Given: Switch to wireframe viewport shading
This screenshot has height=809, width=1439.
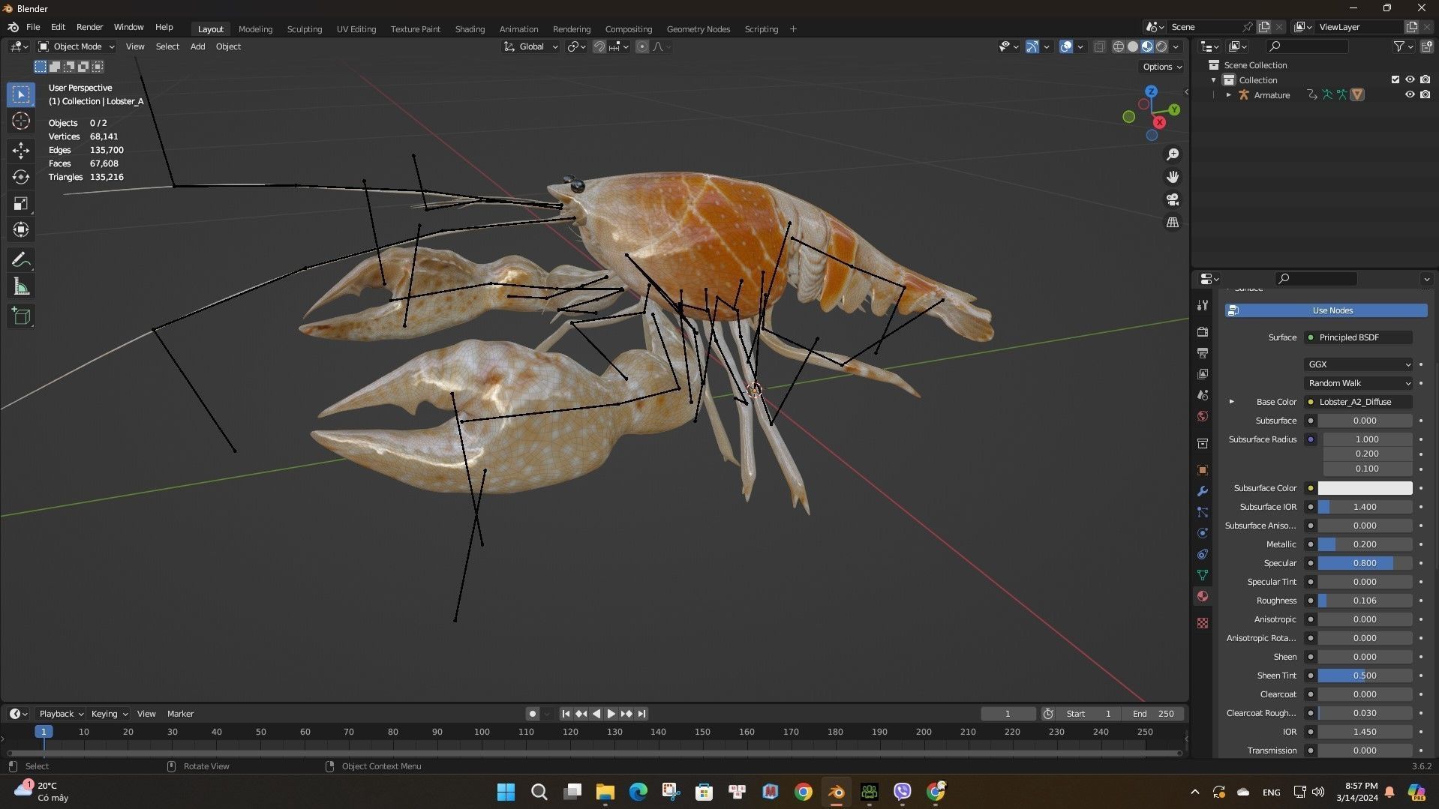Looking at the screenshot, I should [x=1118, y=46].
